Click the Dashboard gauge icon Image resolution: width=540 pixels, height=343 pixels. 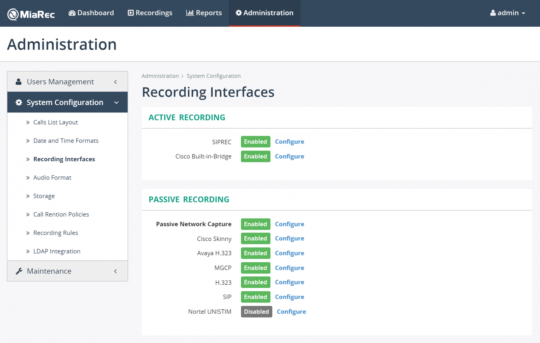(x=72, y=13)
